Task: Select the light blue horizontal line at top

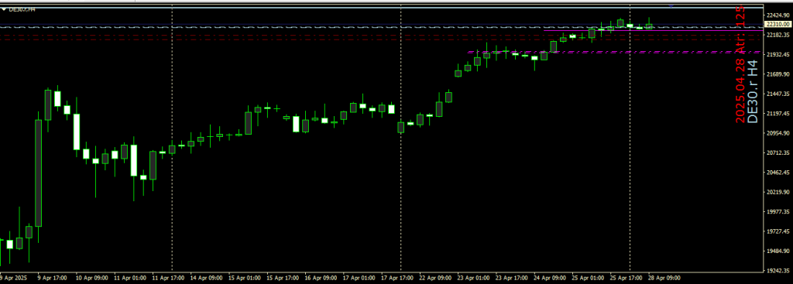Action: pyautogui.click(x=381, y=8)
